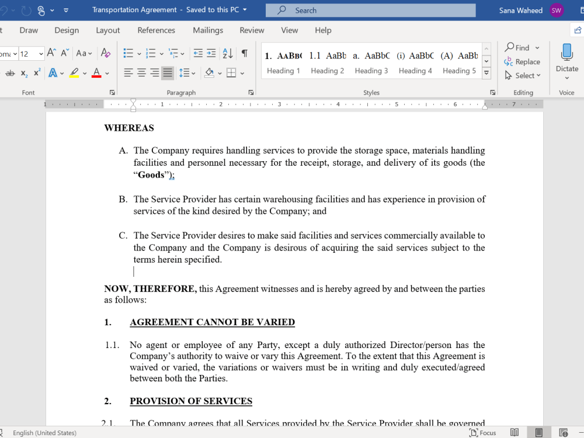Toggle superscript formatting
The width and height of the screenshot is (584, 438).
click(37, 72)
